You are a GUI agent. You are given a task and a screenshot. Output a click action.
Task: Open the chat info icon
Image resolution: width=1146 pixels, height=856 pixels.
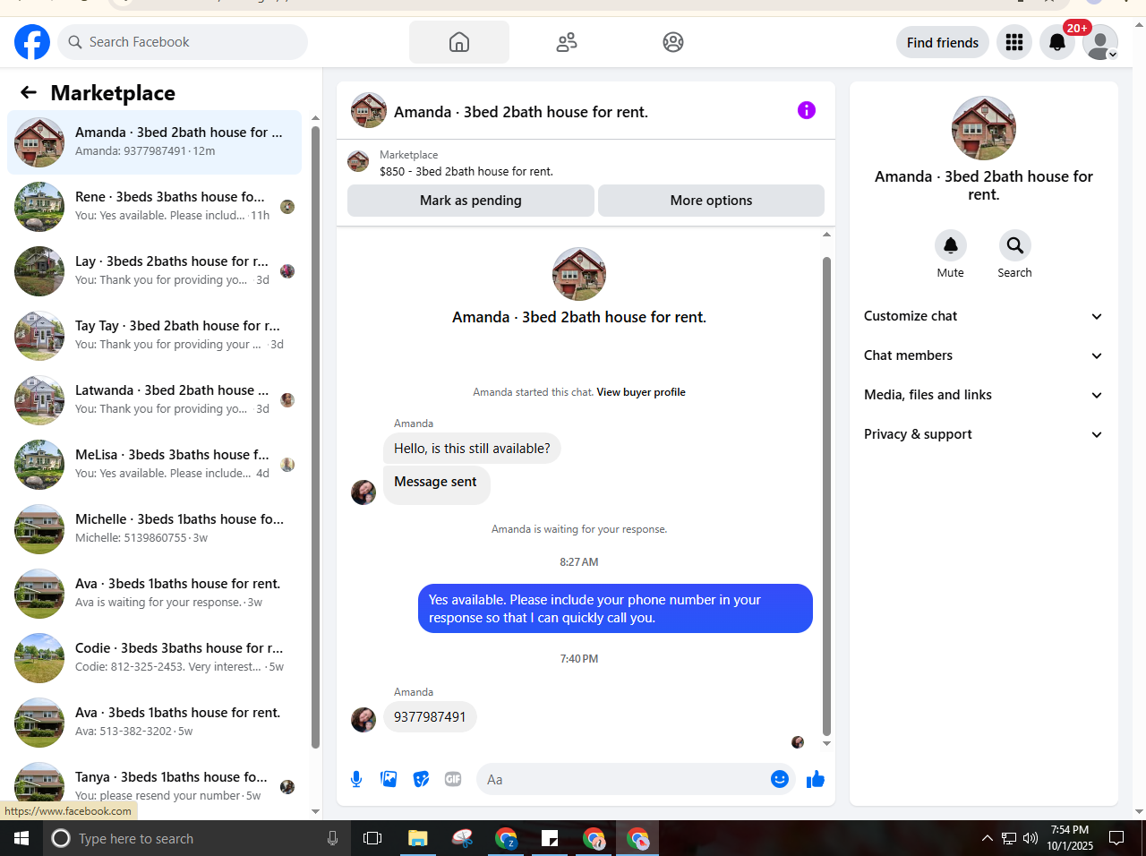pyautogui.click(x=807, y=110)
